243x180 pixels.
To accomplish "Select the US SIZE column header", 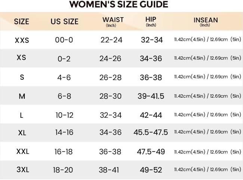I will pyautogui.click(x=64, y=22).
